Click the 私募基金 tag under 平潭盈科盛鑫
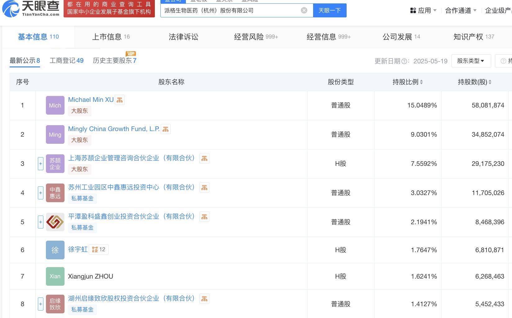512x318 pixels. click(x=82, y=228)
